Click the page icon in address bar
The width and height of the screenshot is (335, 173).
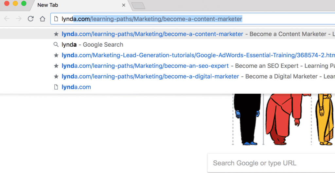pyautogui.click(x=56, y=19)
